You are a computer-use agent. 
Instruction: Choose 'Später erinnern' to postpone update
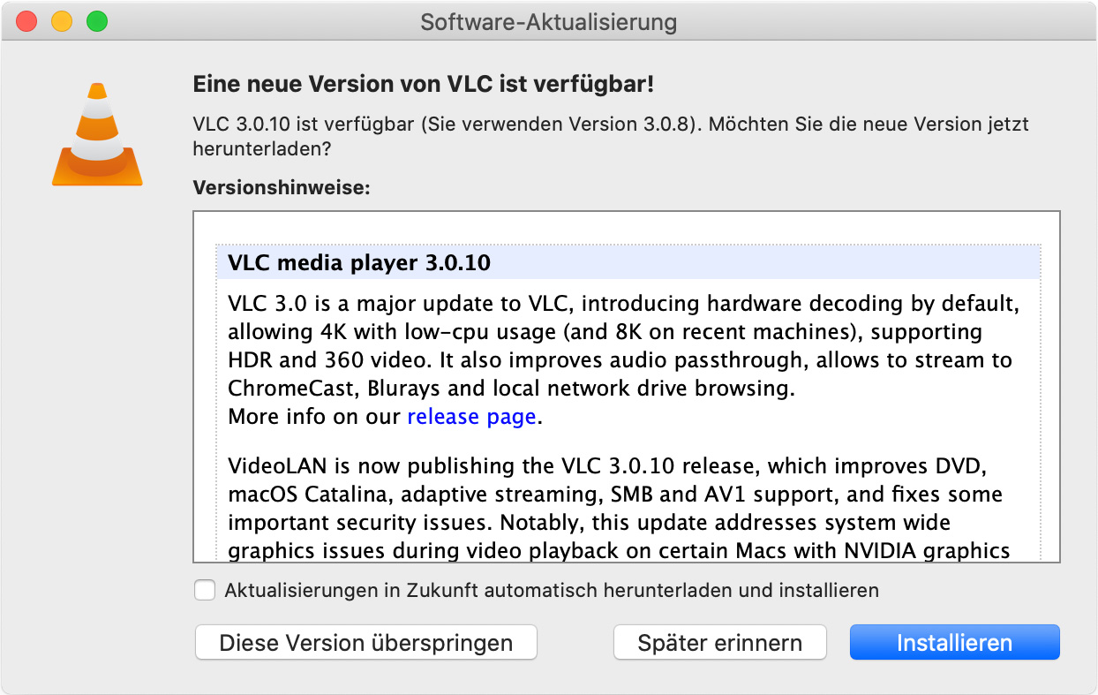(719, 643)
